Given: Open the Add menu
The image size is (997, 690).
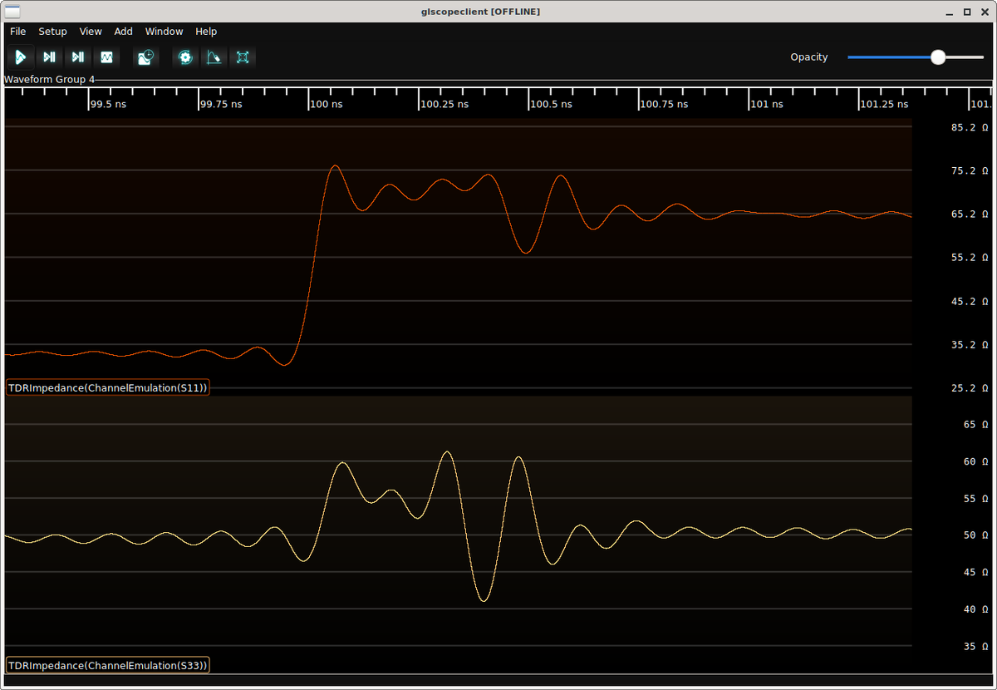Looking at the screenshot, I should click(x=123, y=32).
